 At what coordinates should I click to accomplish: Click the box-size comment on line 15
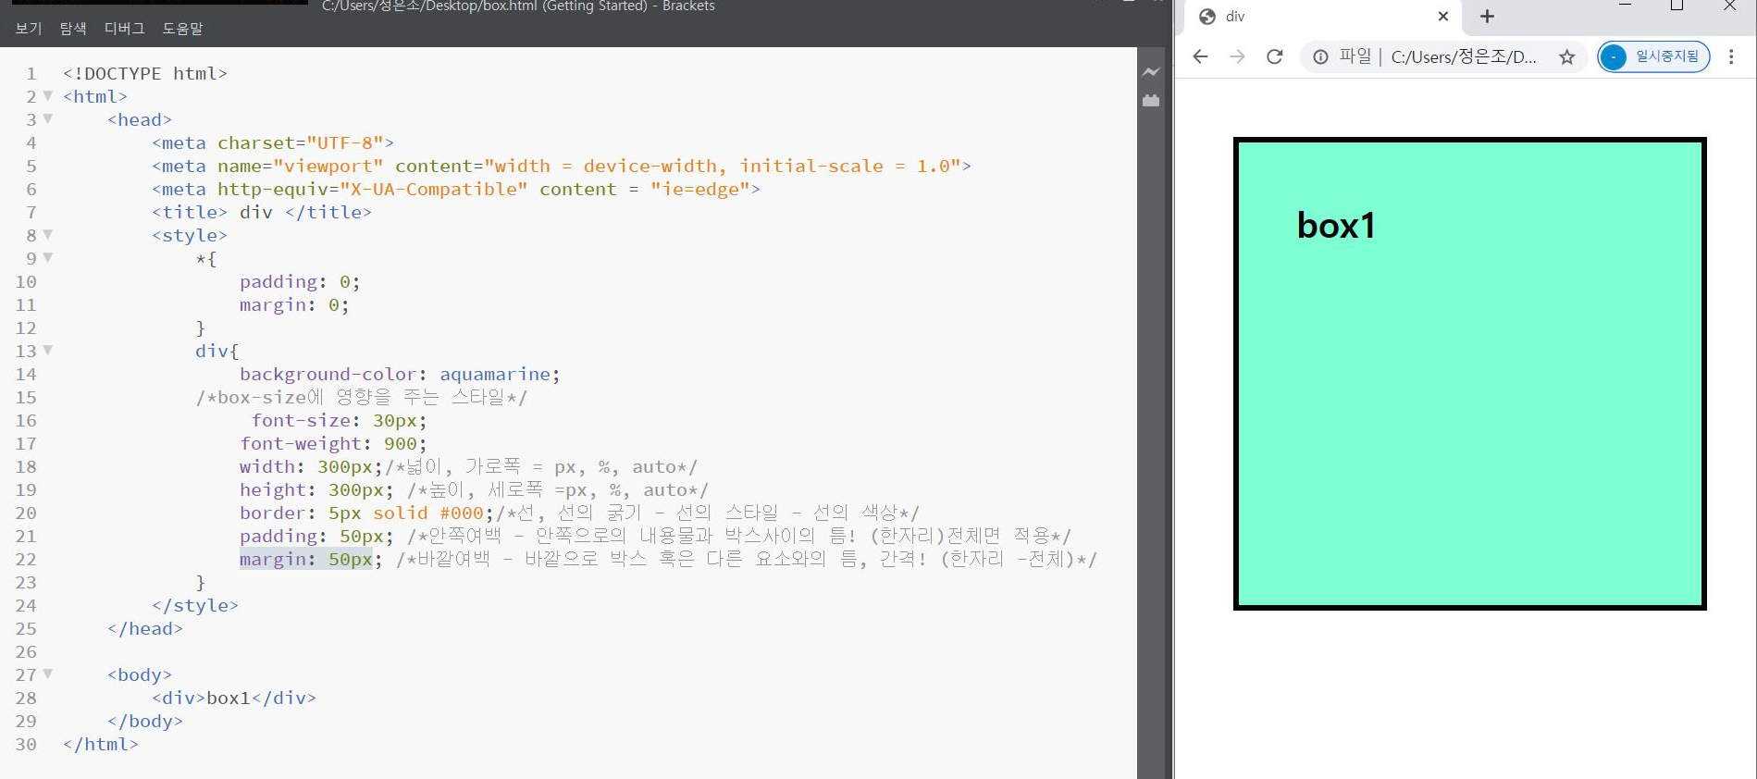[362, 397]
